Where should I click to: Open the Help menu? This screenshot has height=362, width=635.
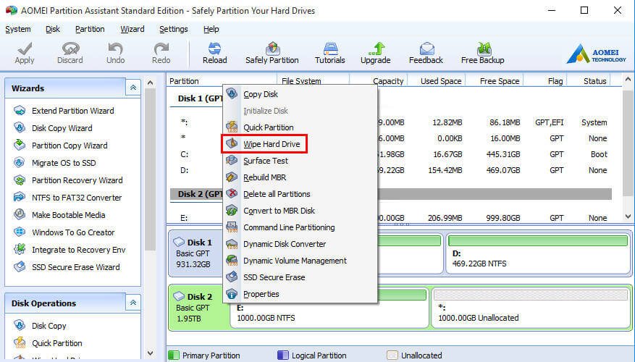[x=211, y=29]
